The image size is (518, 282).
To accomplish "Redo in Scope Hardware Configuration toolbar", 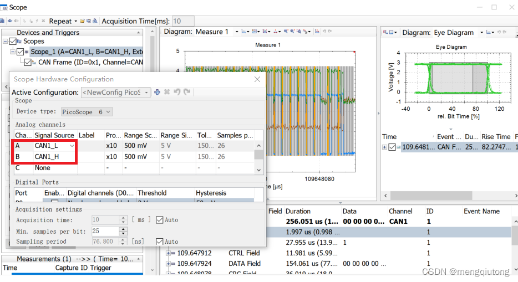I will 187,91.
